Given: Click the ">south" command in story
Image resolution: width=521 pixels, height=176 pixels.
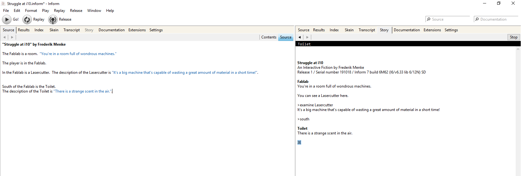Looking at the screenshot, I should [x=303, y=119].
